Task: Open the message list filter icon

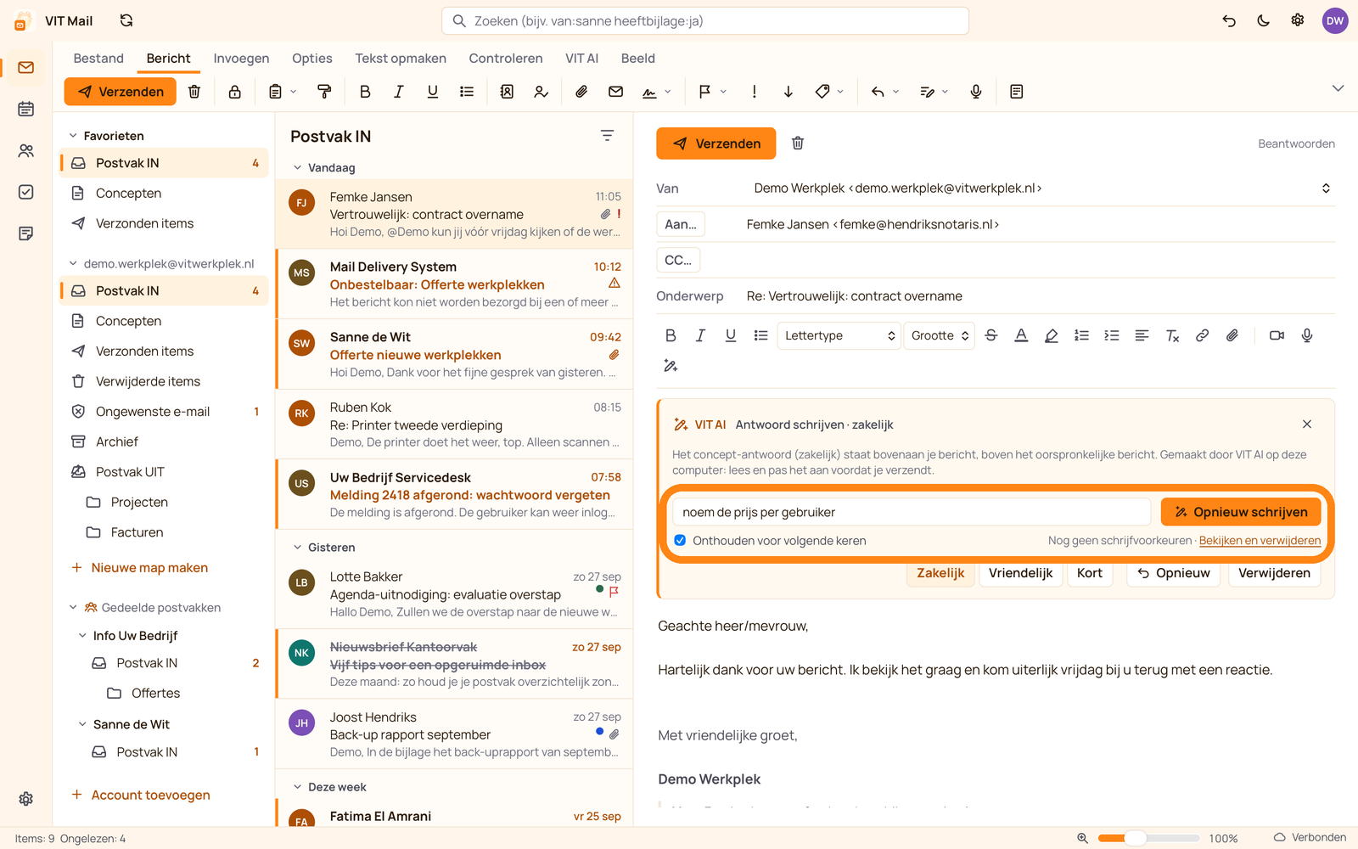Action: (607, 136)
